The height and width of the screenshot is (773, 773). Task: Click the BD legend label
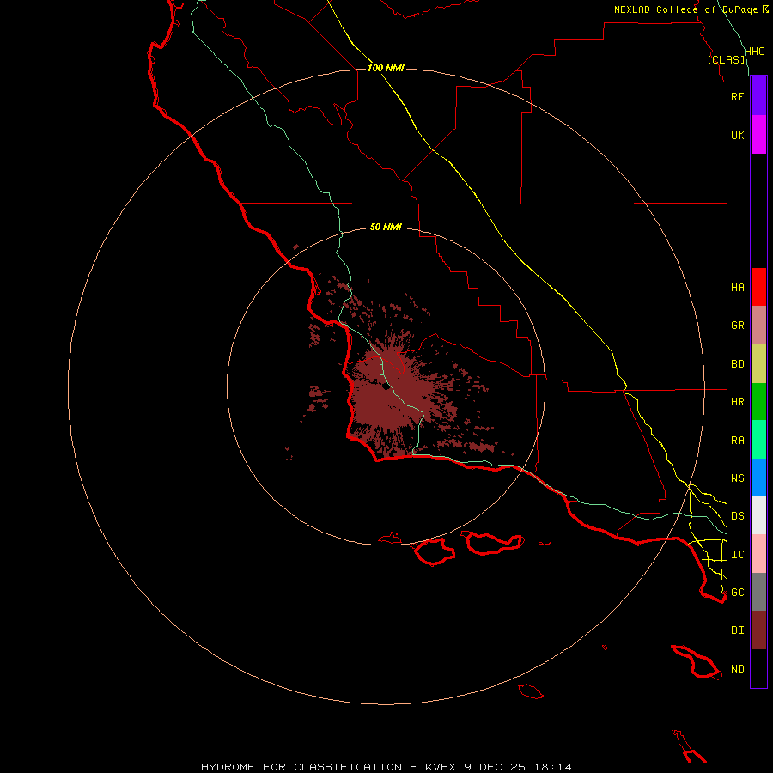coord(737,364)
